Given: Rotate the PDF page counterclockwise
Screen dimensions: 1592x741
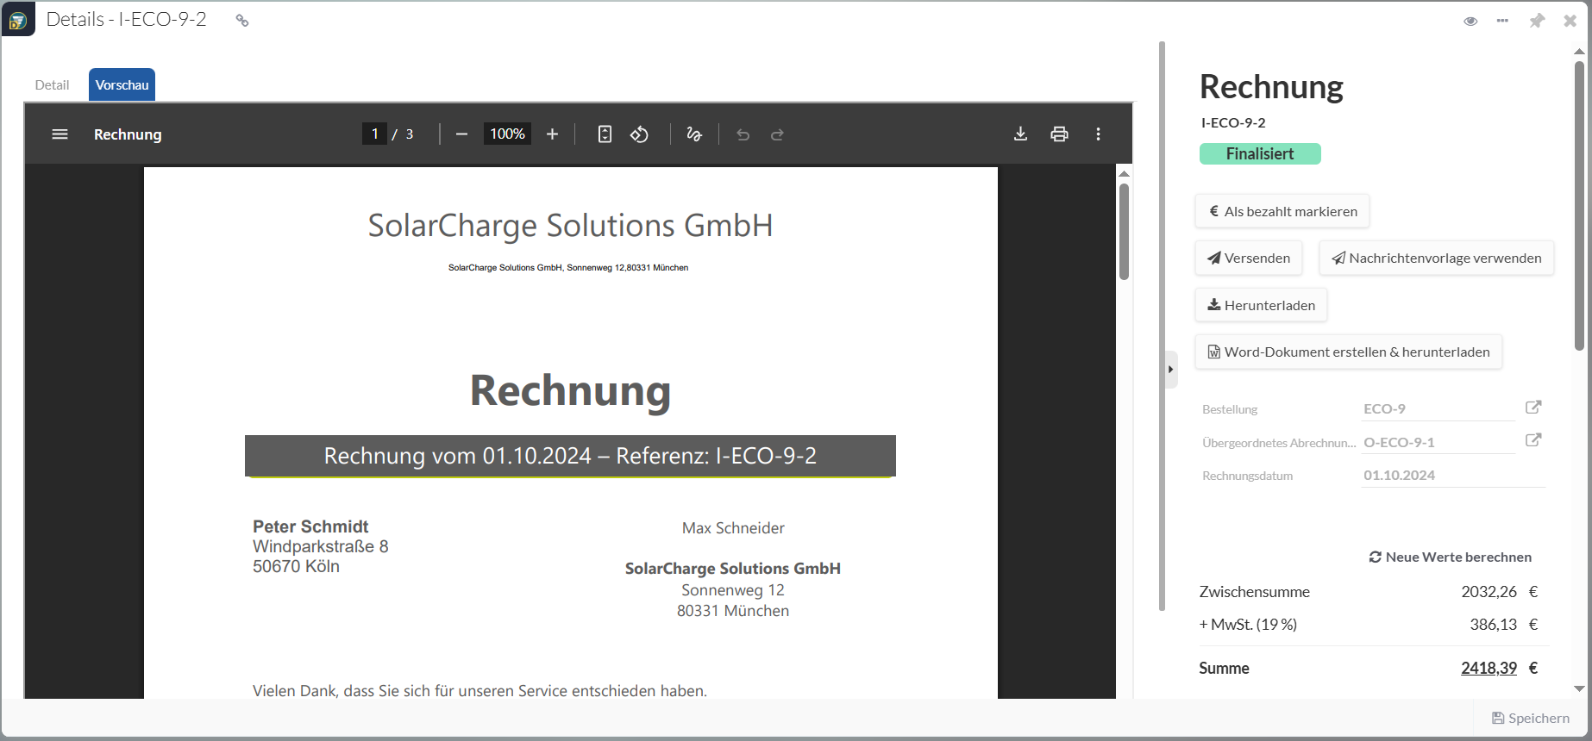Looking at the screenshot, I should tap(639, 134).
